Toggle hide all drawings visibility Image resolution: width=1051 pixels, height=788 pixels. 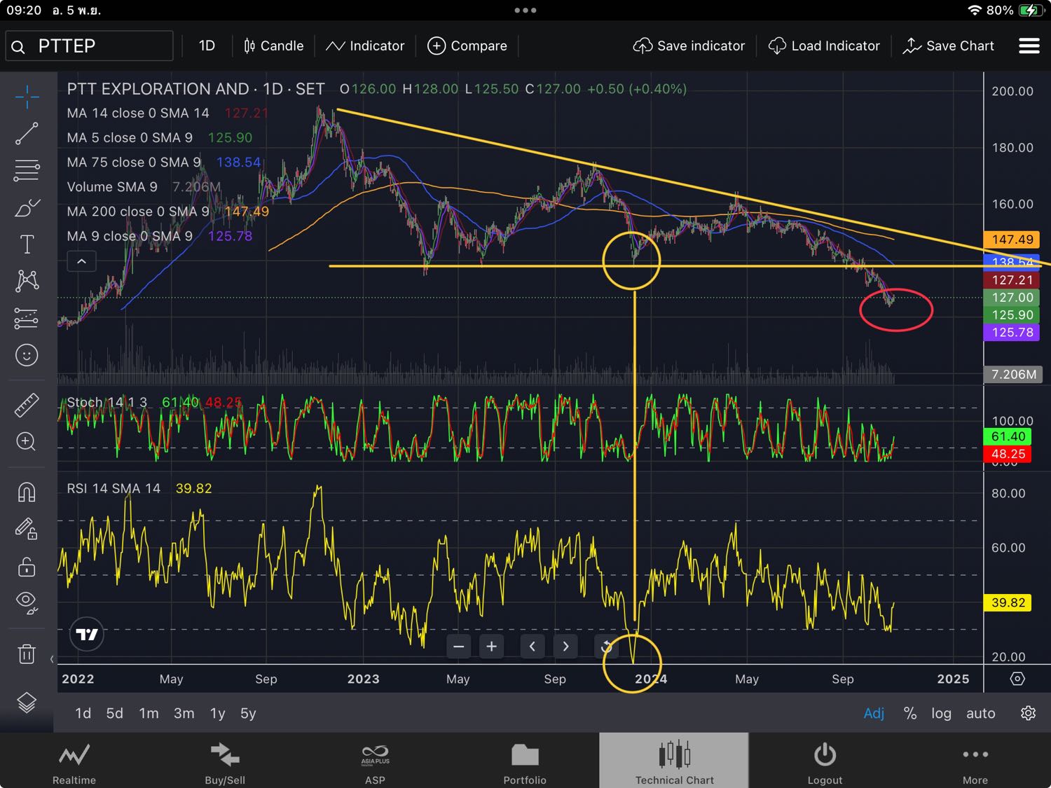[27, 602]
